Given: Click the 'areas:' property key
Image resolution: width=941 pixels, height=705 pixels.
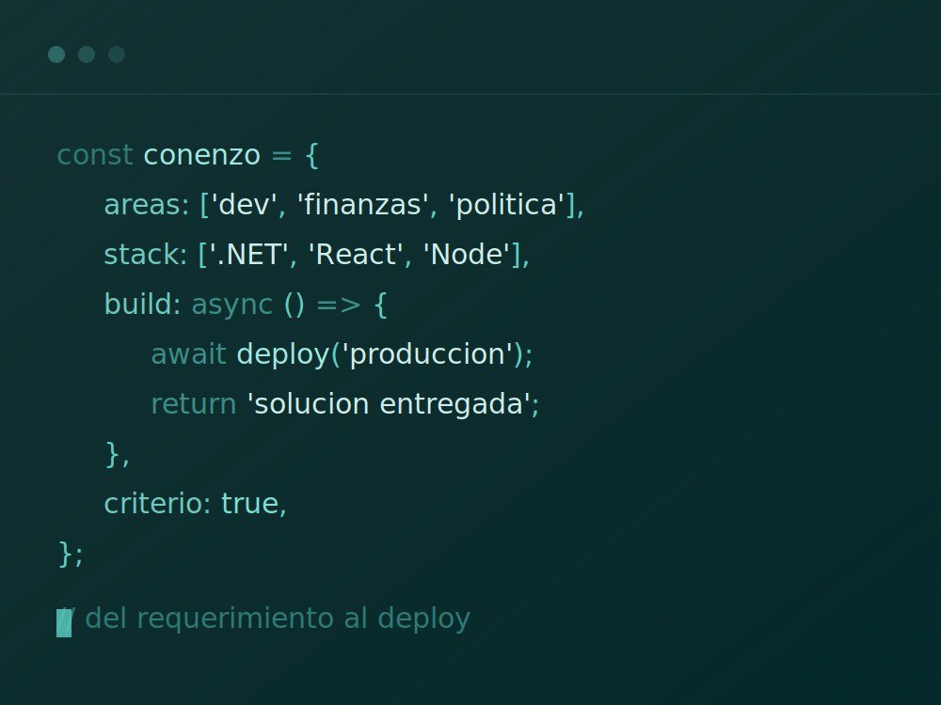Looking at the screenshot, I should coord(147,205).
